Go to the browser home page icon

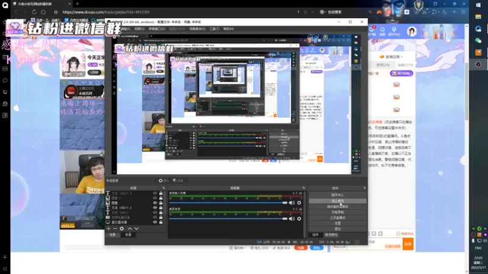(x=43, y=12)
